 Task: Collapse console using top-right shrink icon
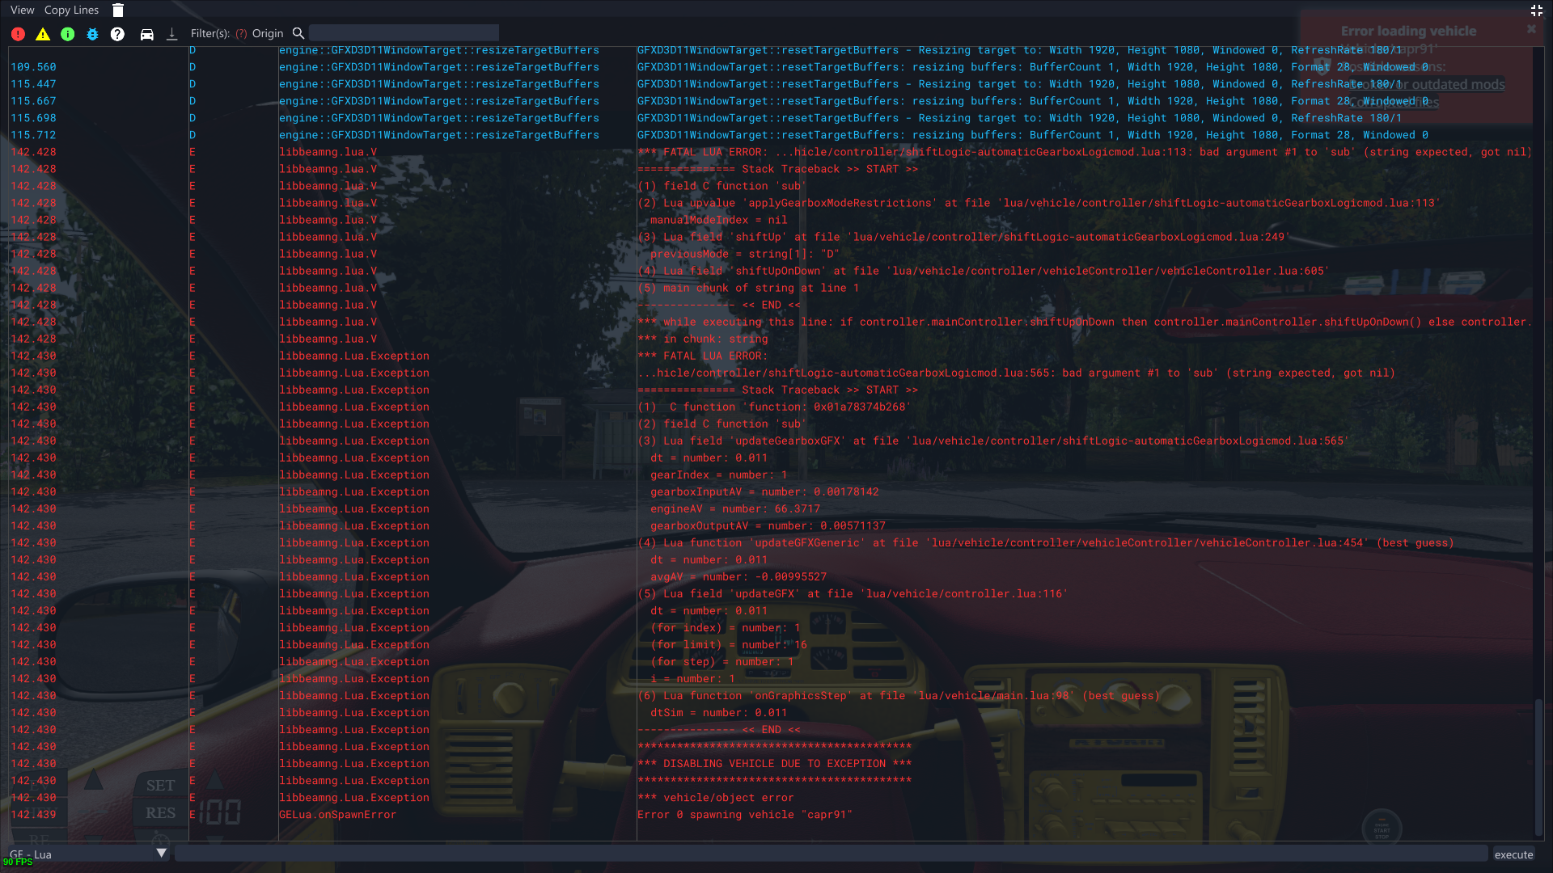[x=1537, y=11]
